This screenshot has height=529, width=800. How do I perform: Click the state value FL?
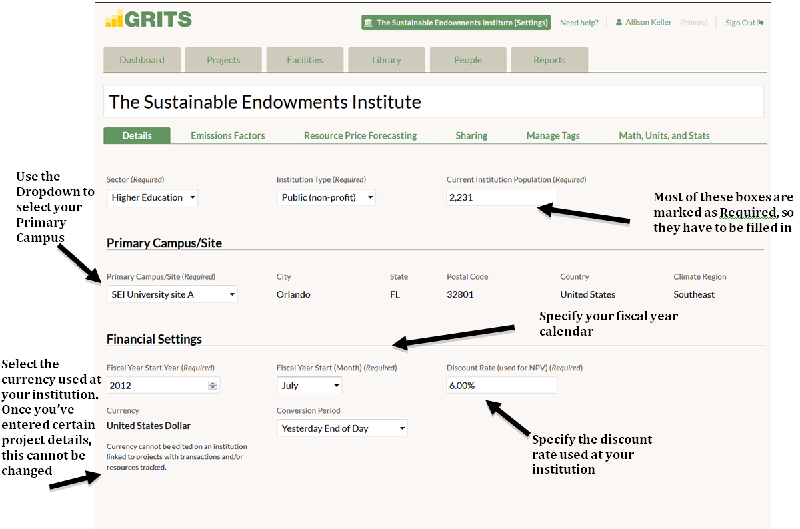pos(395,294)
